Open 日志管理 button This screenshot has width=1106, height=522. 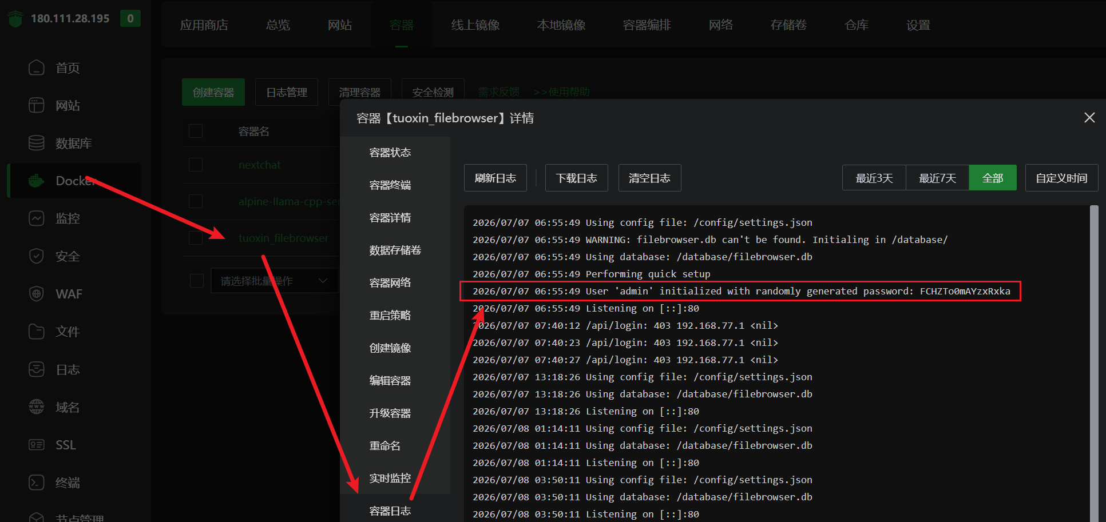(287, 92)
